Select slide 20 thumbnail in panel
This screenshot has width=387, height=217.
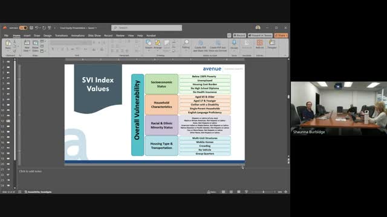coord(8,164)
